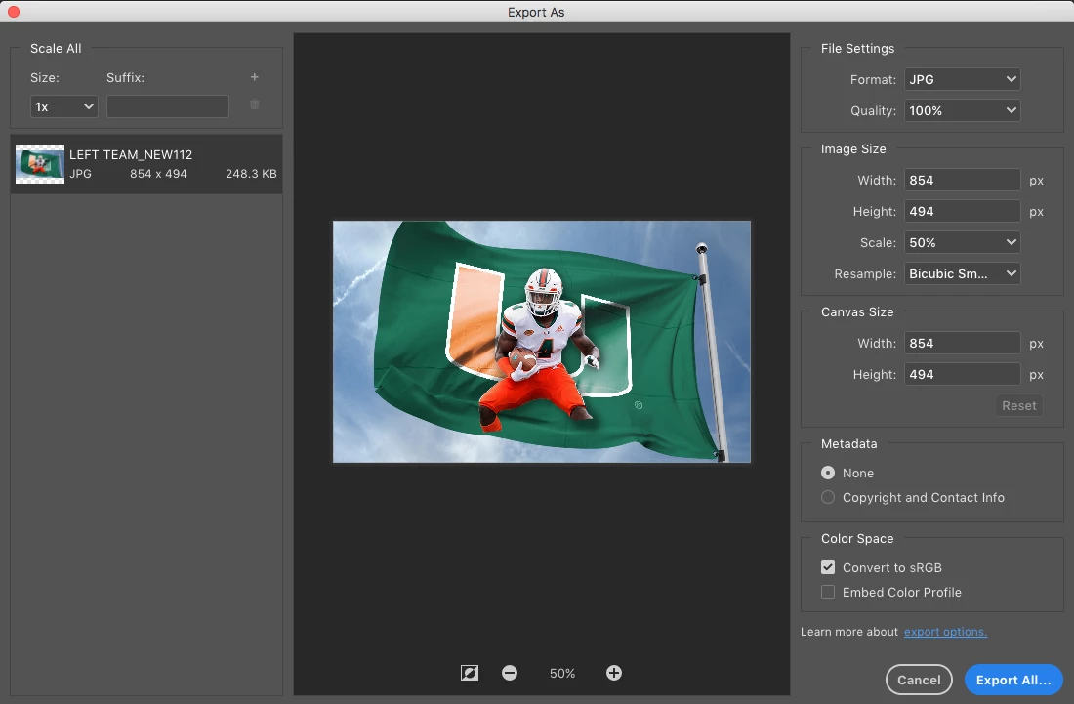1074x704 pixels.
Task: Click Image Size Height field
Action: (x=963, y=212)
